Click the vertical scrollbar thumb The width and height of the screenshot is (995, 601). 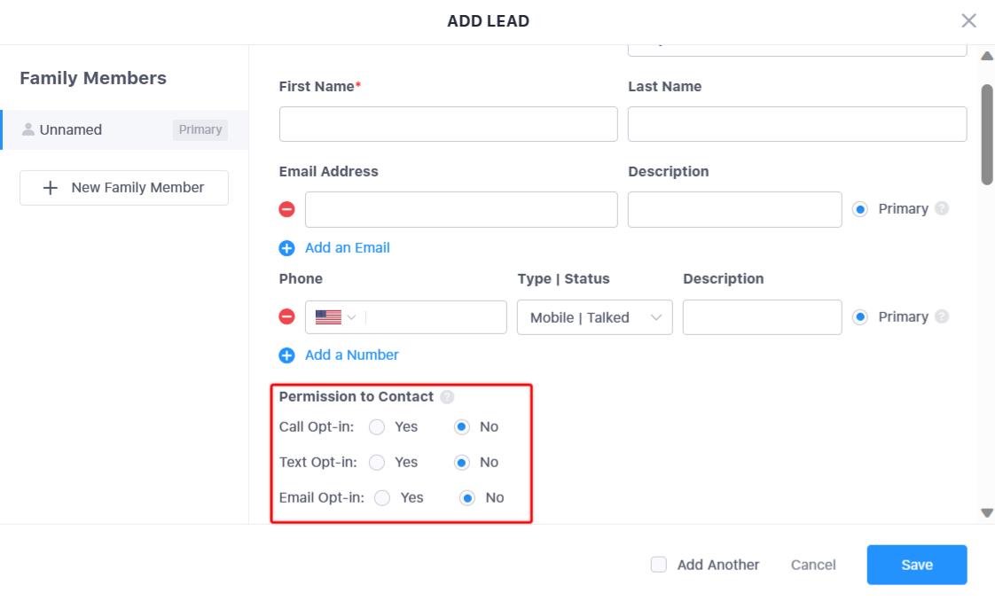coord(987,135)
